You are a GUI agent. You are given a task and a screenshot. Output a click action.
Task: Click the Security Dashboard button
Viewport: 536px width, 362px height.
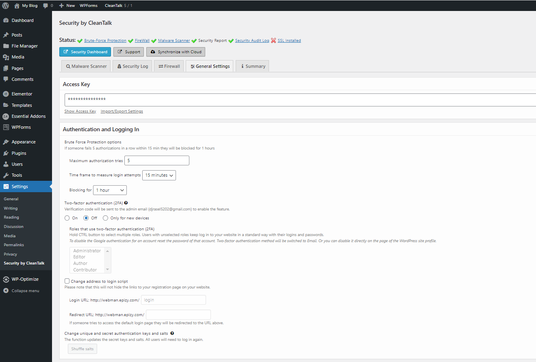85,52
